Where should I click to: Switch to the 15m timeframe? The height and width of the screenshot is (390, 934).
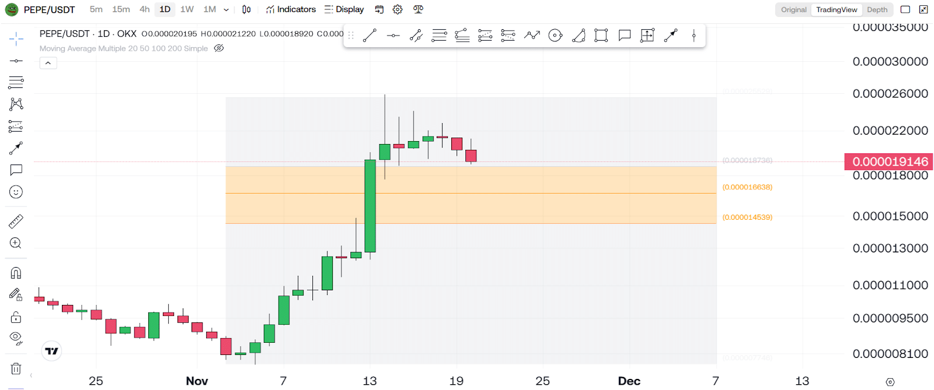pos(121,9)
